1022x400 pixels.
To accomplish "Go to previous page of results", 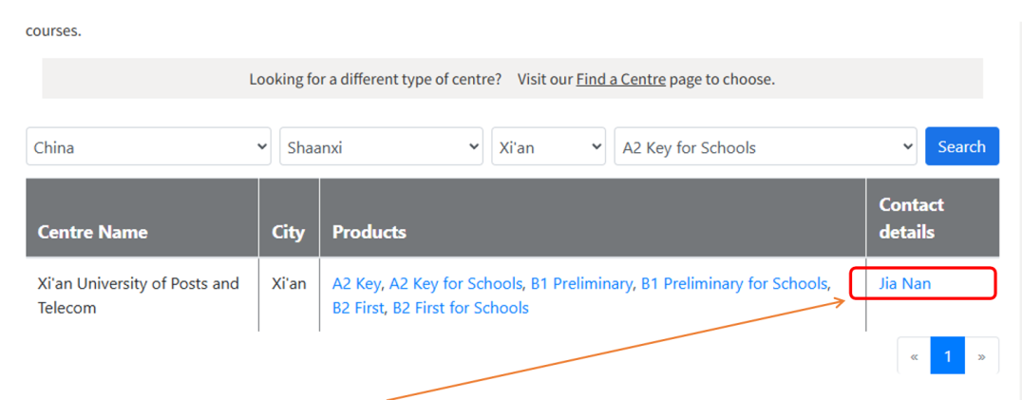I will [914, 356].
